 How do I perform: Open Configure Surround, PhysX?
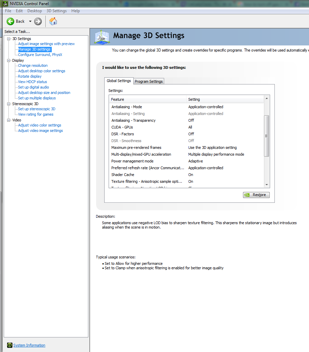click(x=40, y=55)
